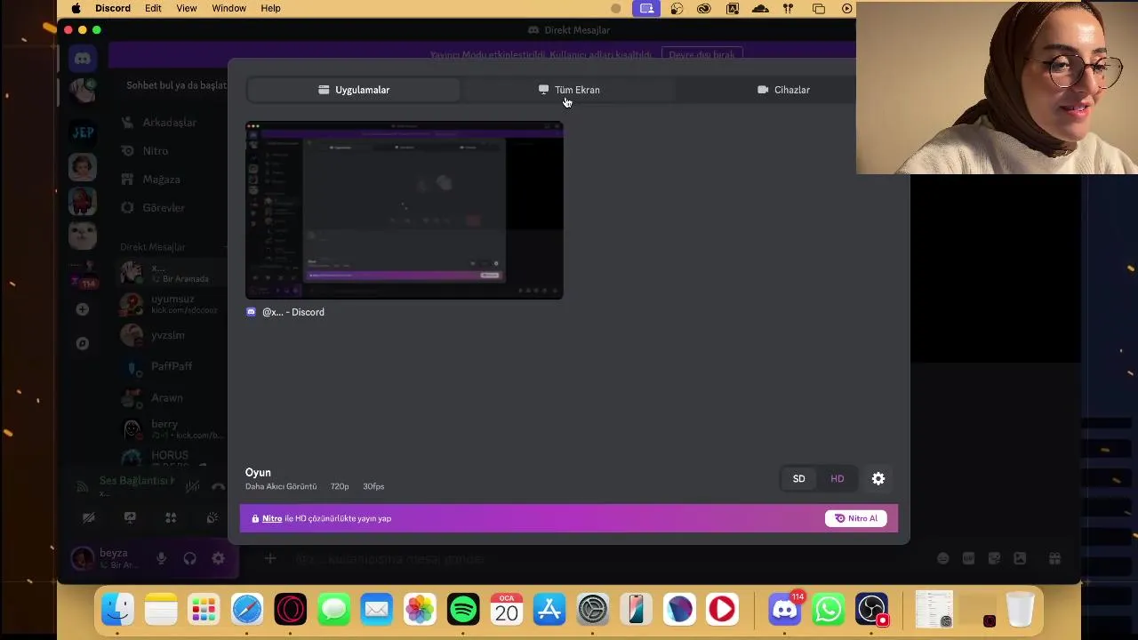Open Discord icon in the Dock
The width and height of the screenshot is (1138, 640).
pyautogui.click(x=784, y=609)
